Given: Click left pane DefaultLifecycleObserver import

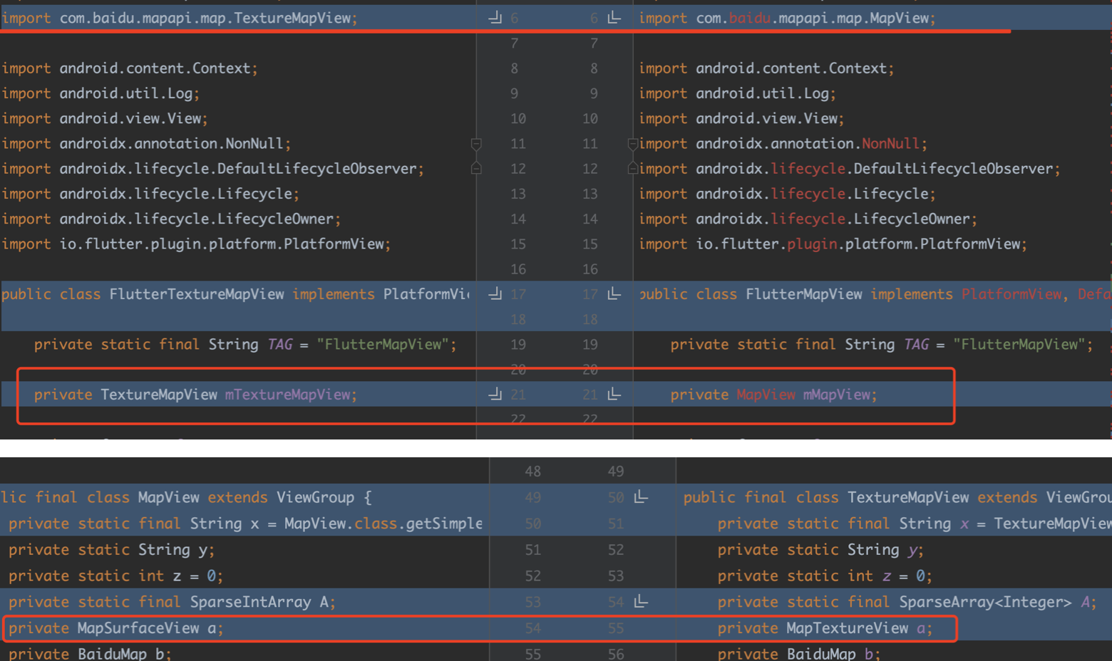Looking at the screenshot, I should click(212, 169).
